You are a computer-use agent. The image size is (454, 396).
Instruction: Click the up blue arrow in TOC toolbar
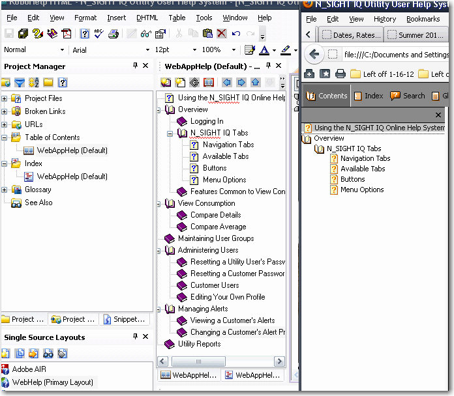point(255,83)
